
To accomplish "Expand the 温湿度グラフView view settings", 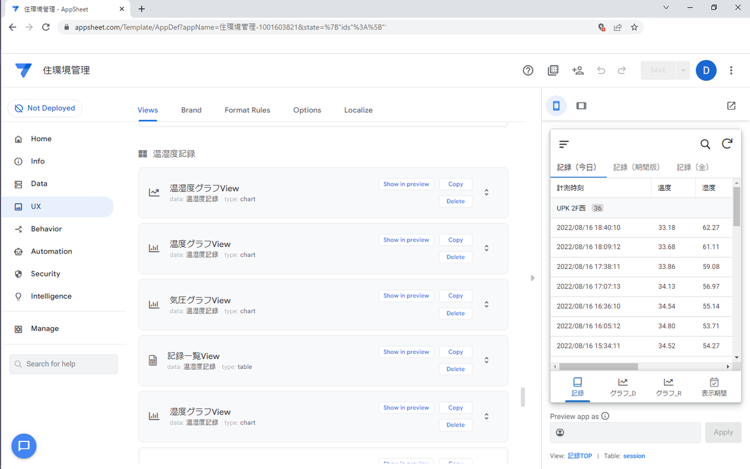I will 486,193.
